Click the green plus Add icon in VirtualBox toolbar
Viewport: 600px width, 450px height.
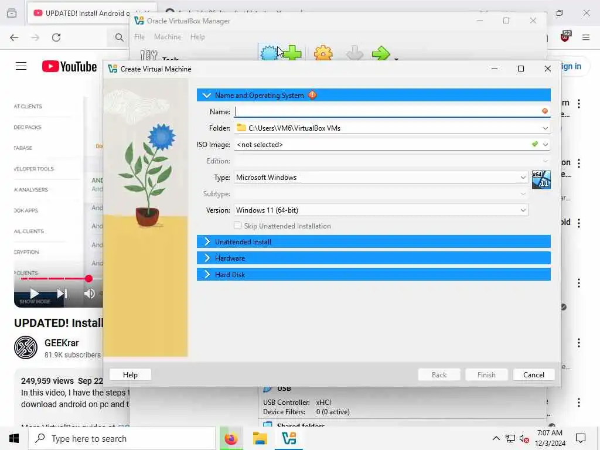tap(293, 53)
